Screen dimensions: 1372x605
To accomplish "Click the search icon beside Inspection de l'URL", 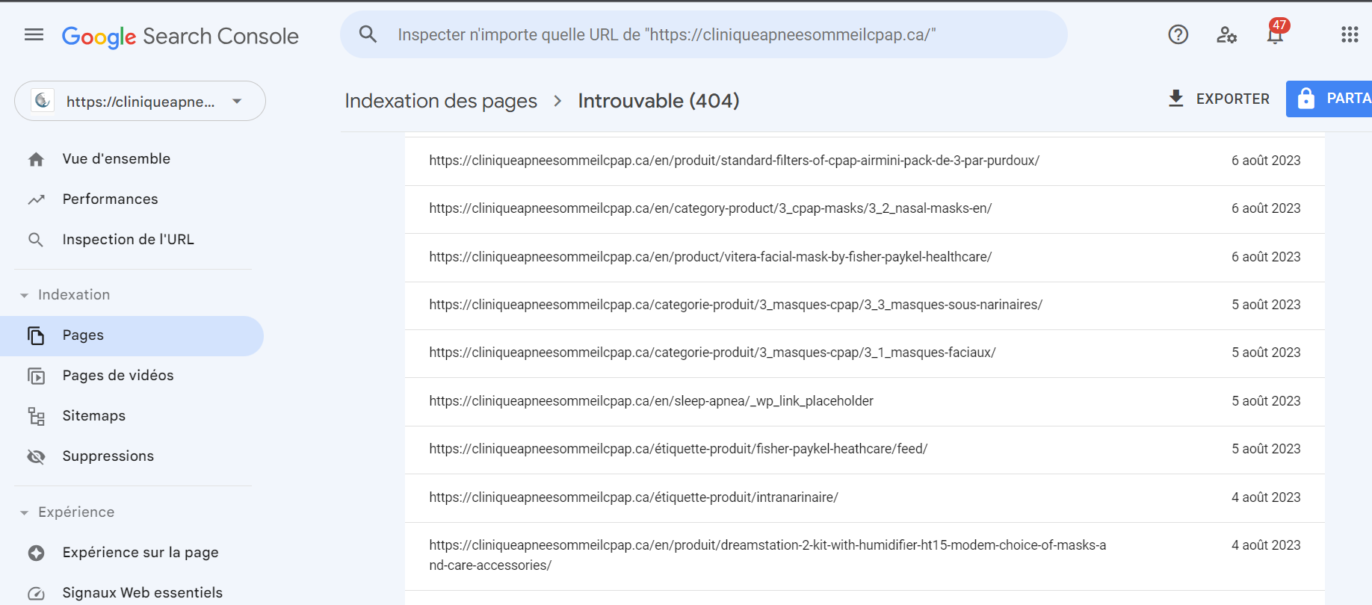I will pos(36,240).
